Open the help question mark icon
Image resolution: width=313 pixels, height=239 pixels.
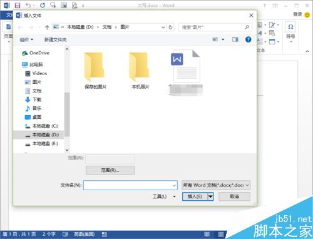click(248, 39)
